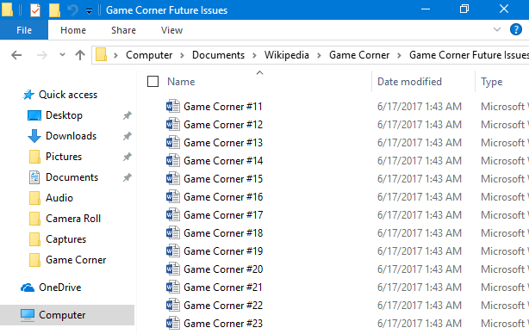Open the recent locations dropdown
This screenshot has width=529, height=334.
62,54
